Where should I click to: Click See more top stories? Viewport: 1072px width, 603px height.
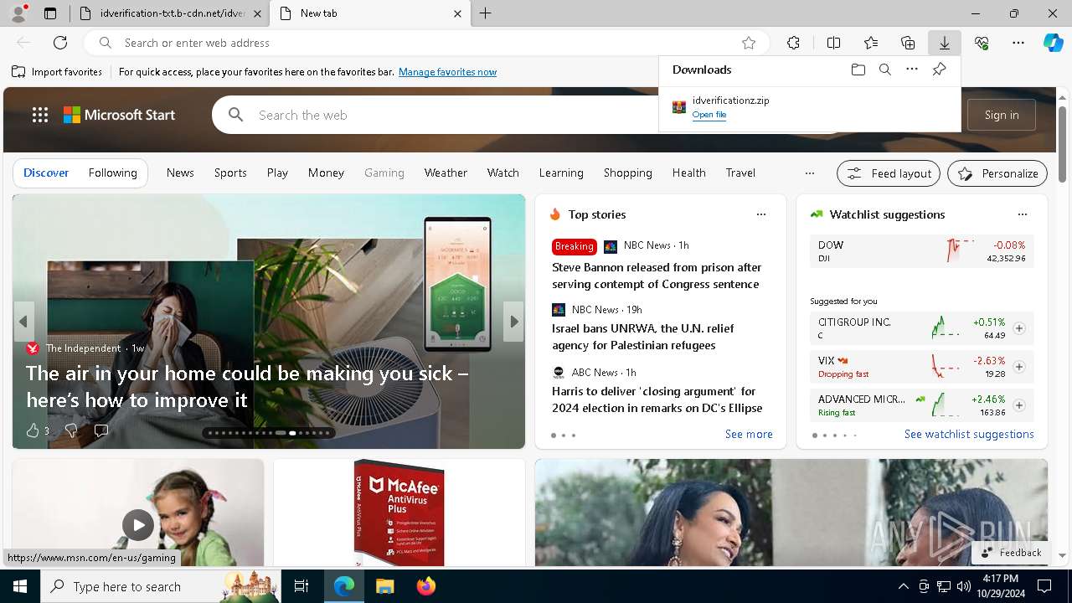[749, 434]
